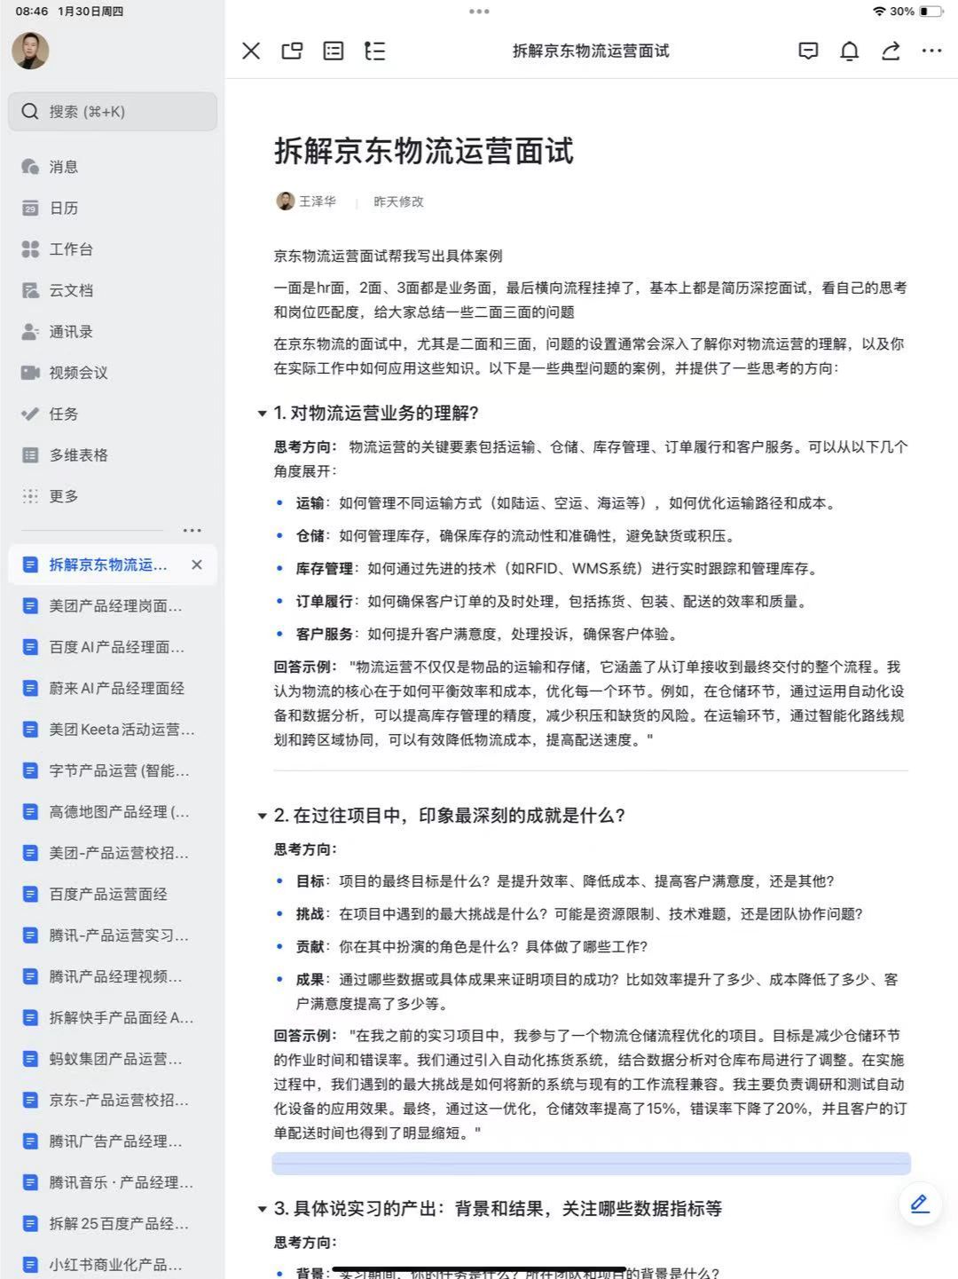
Task: Open the comments icon in header
Action: (808, 51)
